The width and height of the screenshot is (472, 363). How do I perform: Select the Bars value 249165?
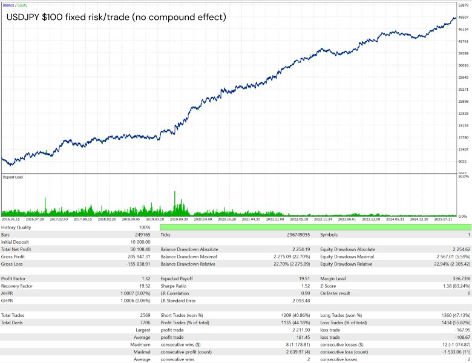click(143, 235)
